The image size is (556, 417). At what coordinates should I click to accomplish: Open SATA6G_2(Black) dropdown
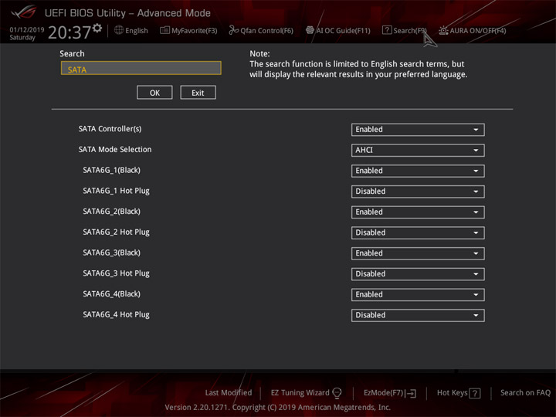(418, 212)
